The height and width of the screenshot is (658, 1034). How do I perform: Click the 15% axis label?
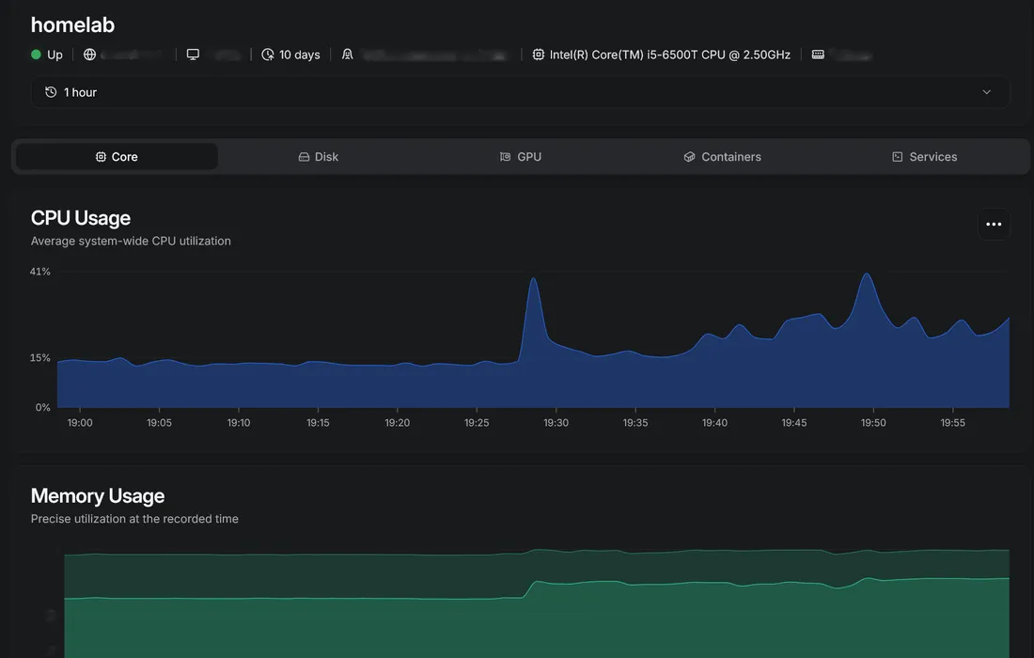point(39,358)
